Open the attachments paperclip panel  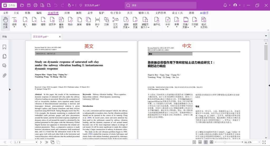point(4,75)
